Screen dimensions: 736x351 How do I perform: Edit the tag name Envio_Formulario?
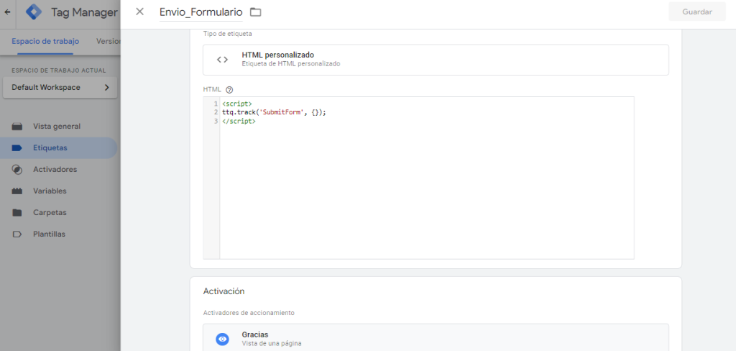click(201, 12)
